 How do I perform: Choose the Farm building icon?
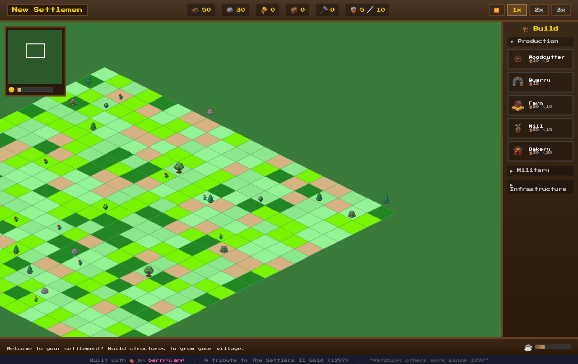[x=518, y=105]
